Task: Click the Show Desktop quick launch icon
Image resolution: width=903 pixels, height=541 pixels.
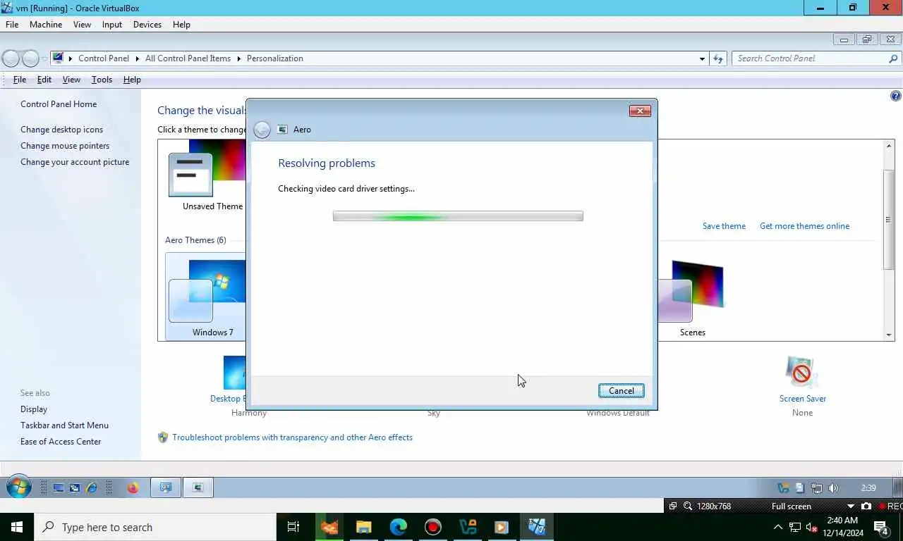Action: coord(59,487)
